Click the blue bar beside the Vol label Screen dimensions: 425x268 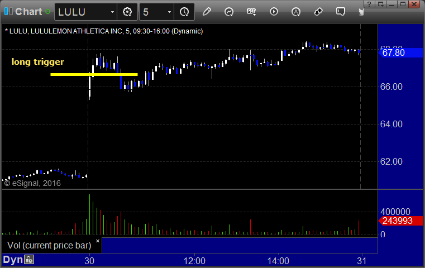pyautogui.click(x=240, y=245)
